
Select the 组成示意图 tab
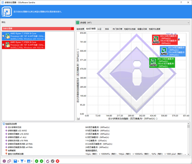[91, 29]
